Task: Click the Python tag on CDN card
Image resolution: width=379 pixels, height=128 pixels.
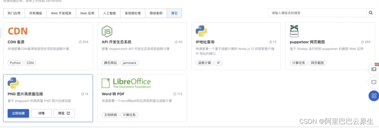Action: click(15, 63)
